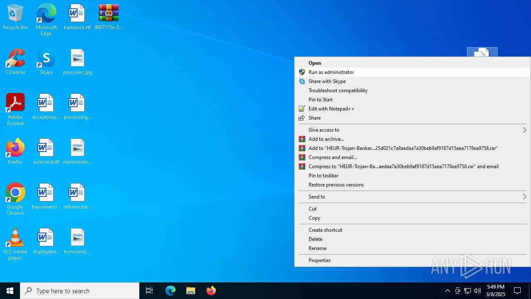The height and width of the screenshot is (299, 531).
Task: Select the referencear... Word document
Action: tap(78, 197)
